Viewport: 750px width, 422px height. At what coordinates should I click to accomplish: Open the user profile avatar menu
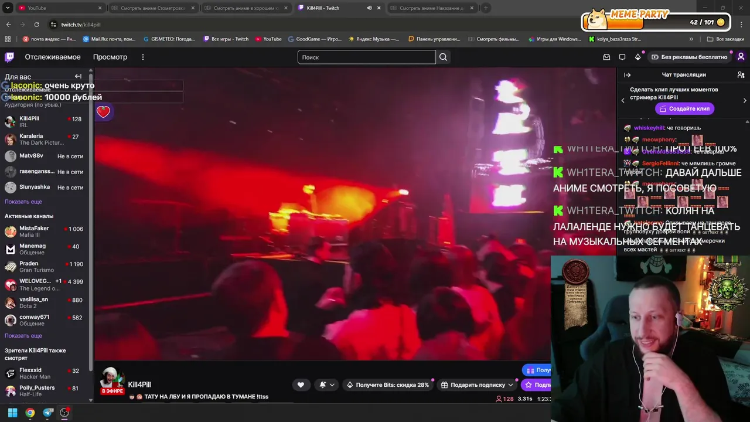pyautogui.click(x=741, y=57)
